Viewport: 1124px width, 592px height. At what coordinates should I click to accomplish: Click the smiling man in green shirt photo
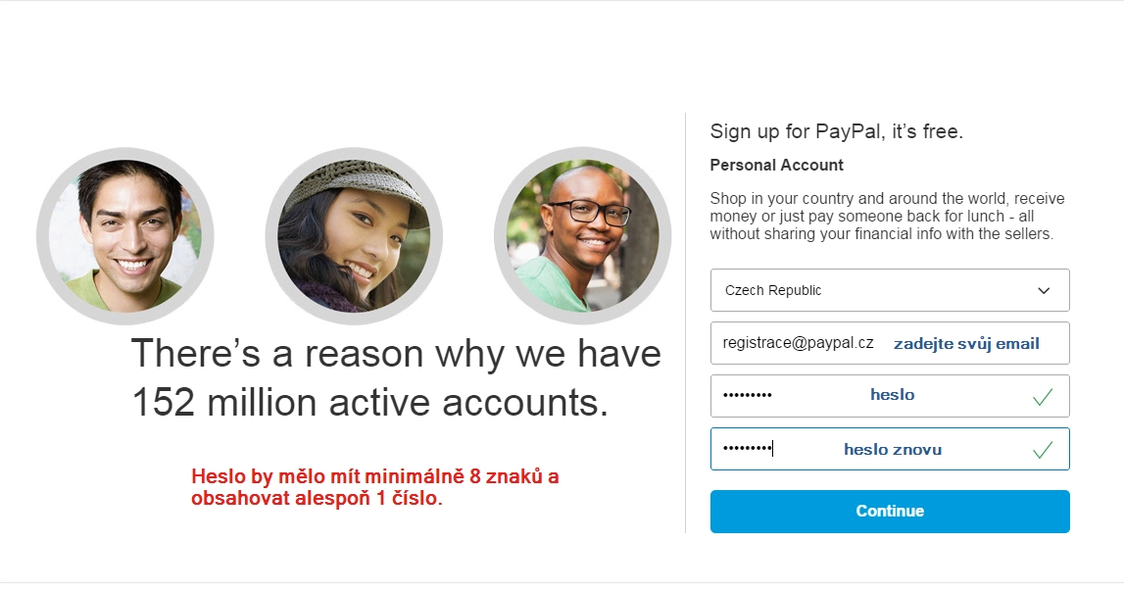coord(125,236)
